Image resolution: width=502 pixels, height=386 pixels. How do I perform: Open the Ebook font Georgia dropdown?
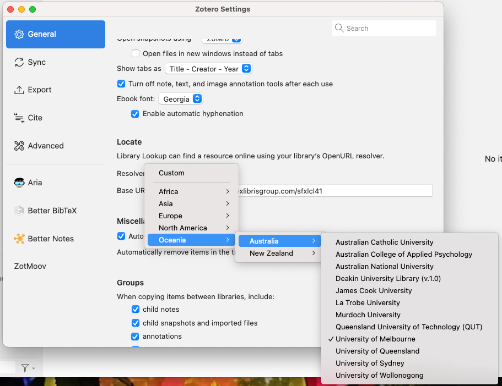click(x=181, y=99)
